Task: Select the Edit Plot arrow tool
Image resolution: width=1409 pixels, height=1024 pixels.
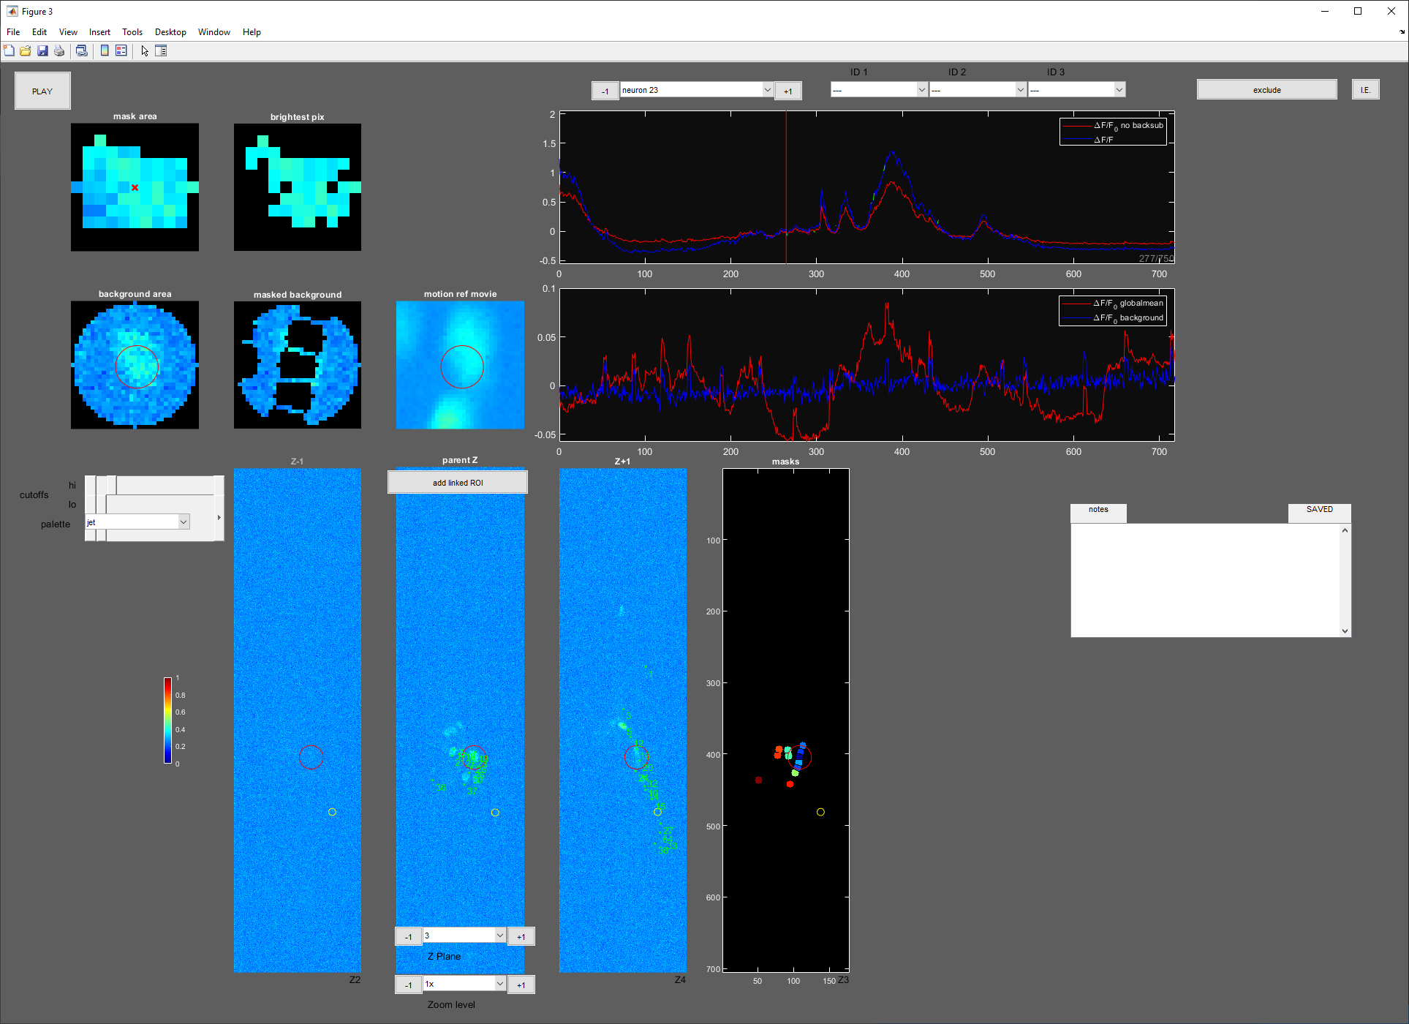Action: (145, 51)
